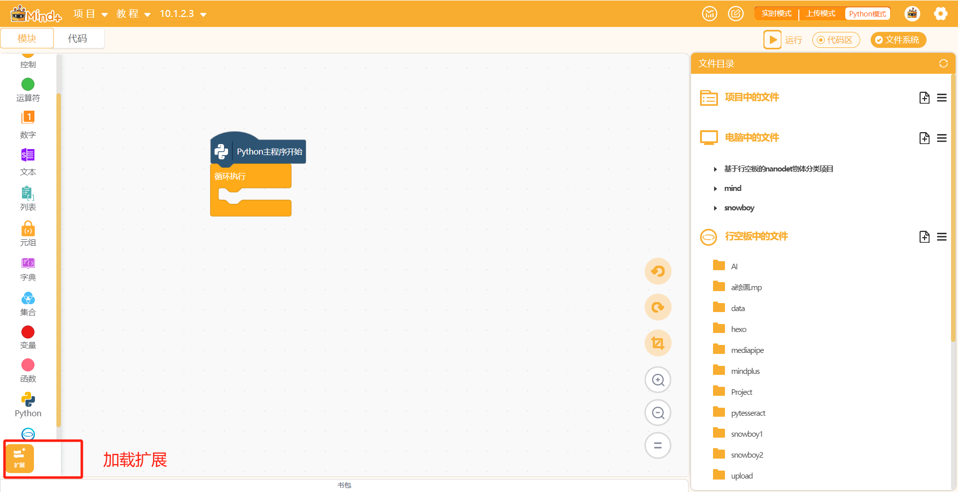The image size is (958, 492).
Task: Zoom out on the block canvas
Action: coord(658,413)
